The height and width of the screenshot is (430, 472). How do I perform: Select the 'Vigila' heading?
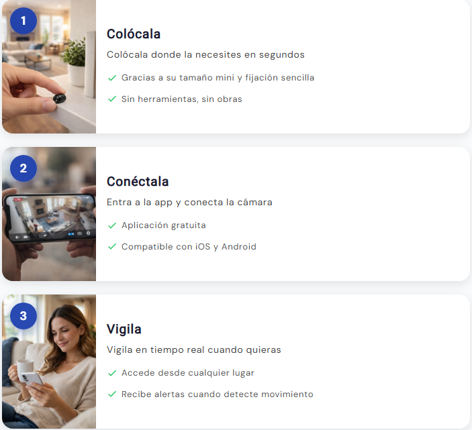click(124, 329)
